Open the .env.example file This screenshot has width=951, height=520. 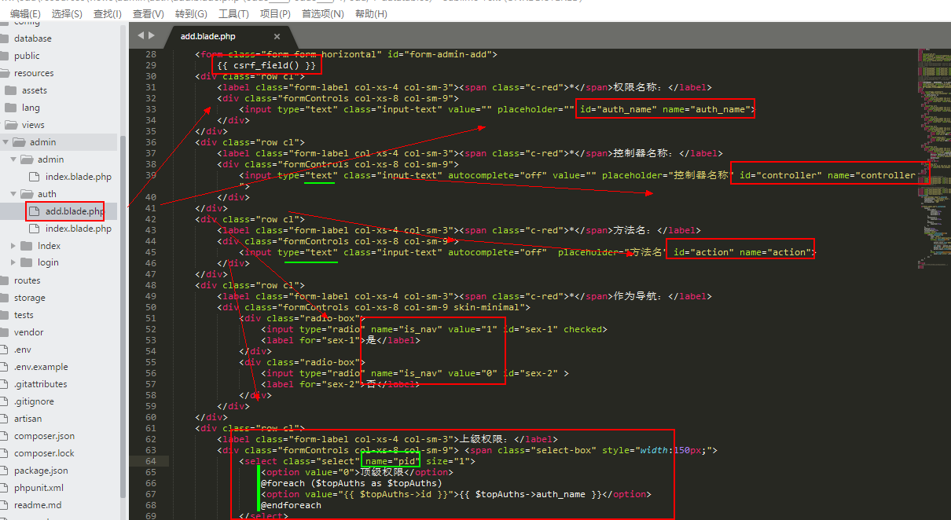tap(41, 367)
